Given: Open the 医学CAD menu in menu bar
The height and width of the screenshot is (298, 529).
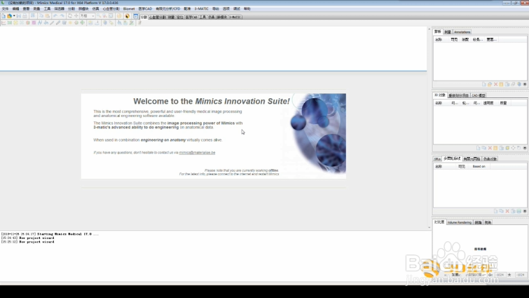Looking at the screenshot, I should point(145,9).
